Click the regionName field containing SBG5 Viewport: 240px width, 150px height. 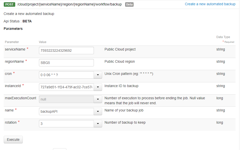point(66,63)
